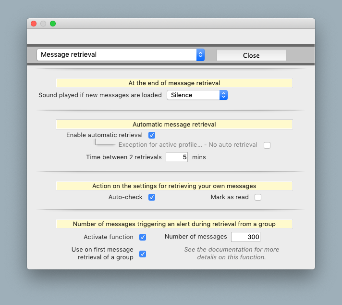Click the gray minimize window button
Image resolution: width=342 pixels, height=305 pixels.
pos(43,24)
